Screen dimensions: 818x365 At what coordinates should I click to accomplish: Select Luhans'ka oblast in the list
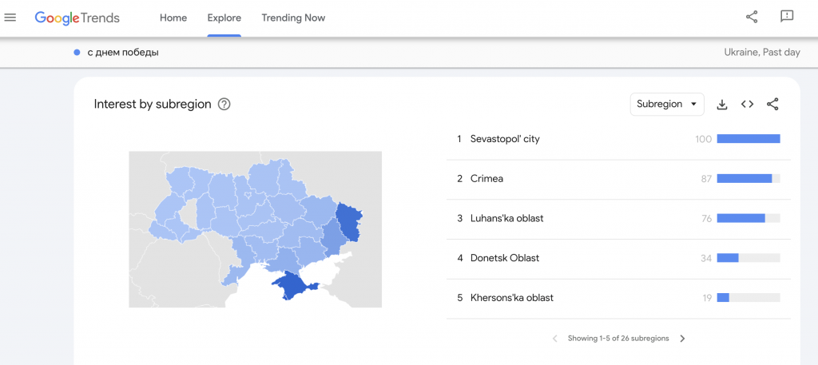pos(506,218)
